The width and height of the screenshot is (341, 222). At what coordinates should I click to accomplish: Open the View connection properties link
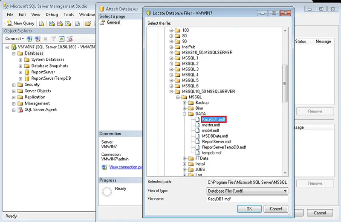tap(126, 167)
